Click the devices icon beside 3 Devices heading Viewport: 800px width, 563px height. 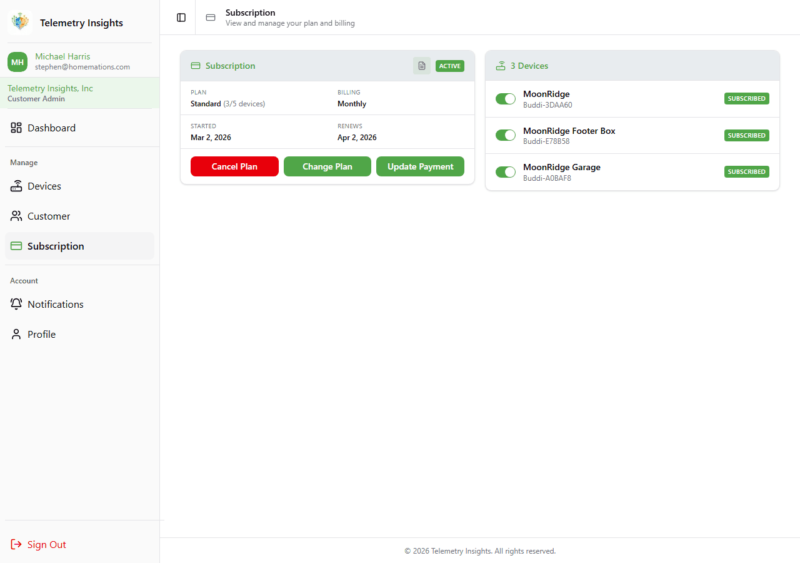click(501, 65)
